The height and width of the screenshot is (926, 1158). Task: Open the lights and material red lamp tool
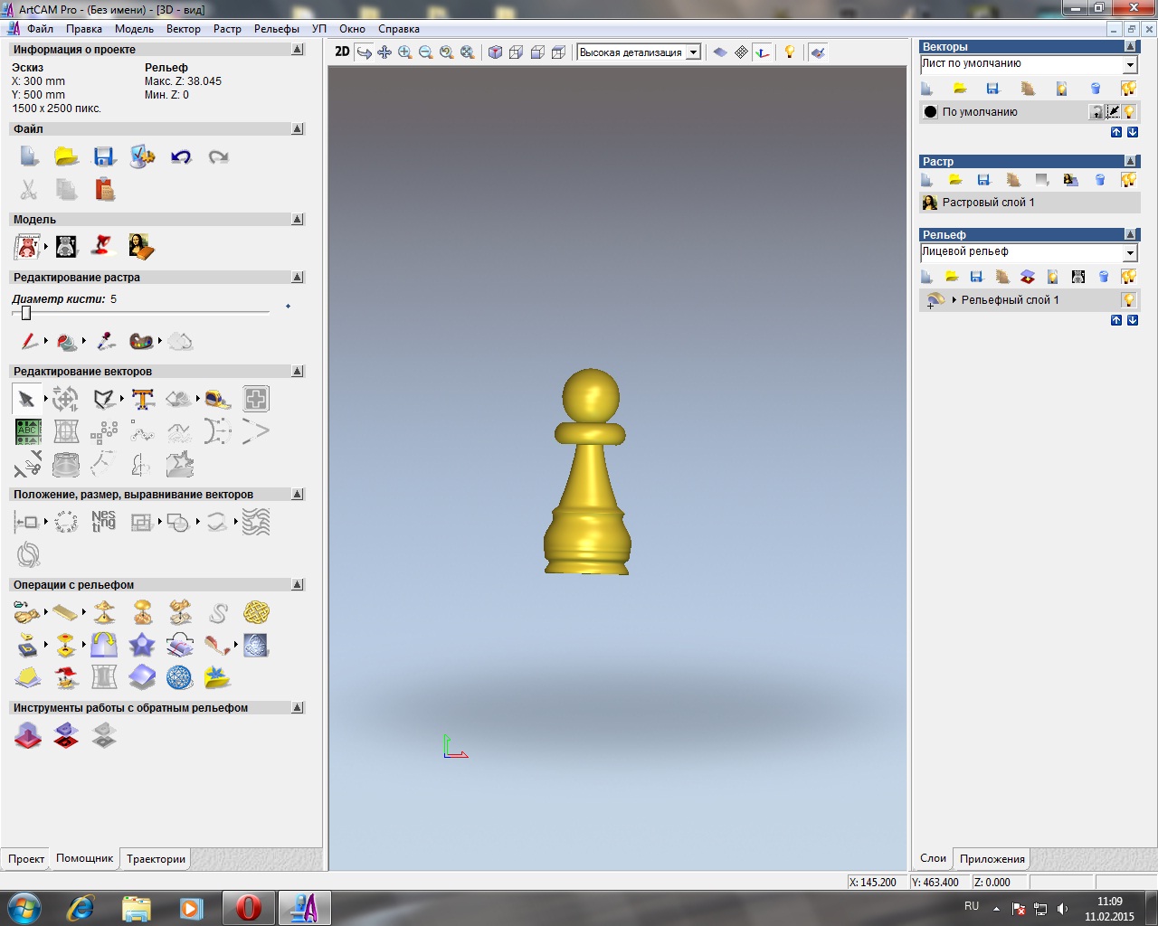click(x=103, y=246)
